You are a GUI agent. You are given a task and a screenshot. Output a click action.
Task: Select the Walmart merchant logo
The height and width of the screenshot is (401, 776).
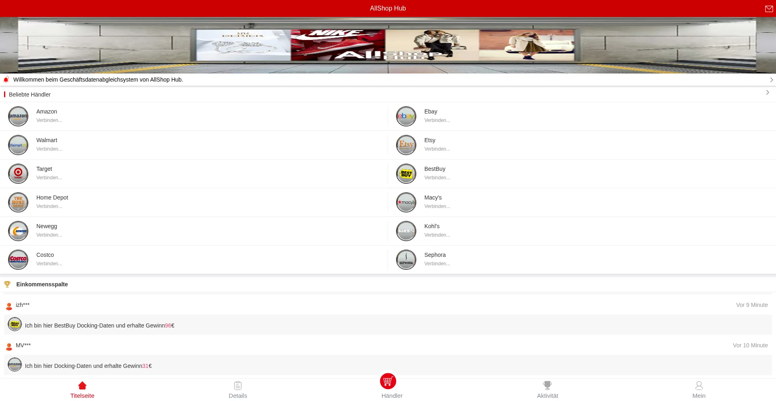point(18,145)
